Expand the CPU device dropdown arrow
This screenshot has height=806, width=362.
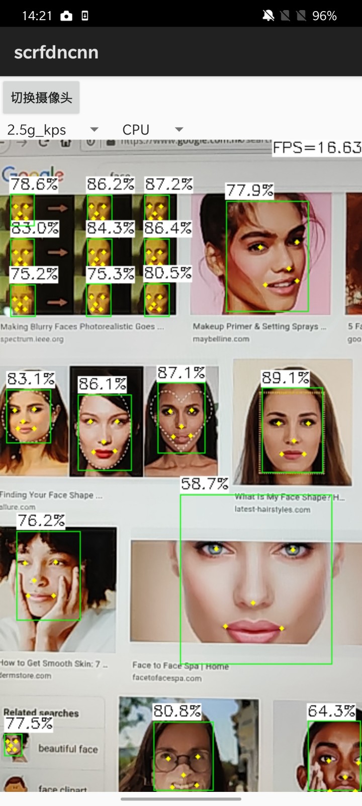click(x=179, y=130)
